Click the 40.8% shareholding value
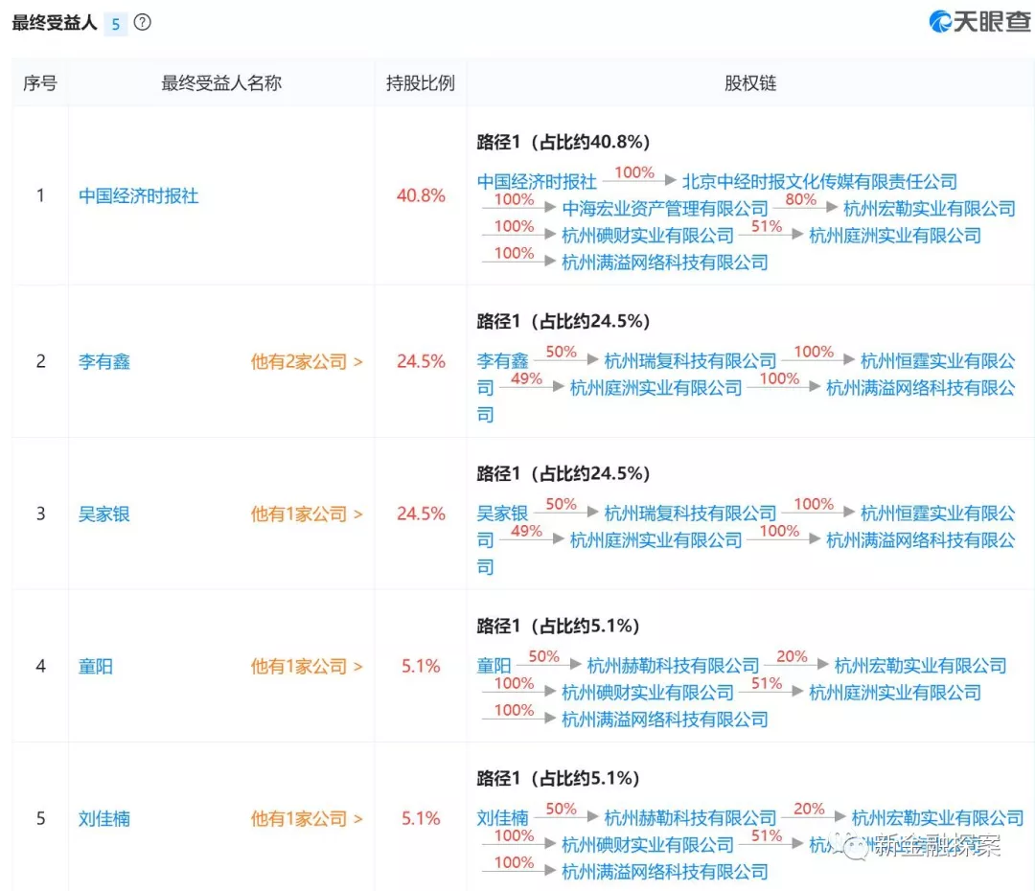1035x891 pixels. 421,196
